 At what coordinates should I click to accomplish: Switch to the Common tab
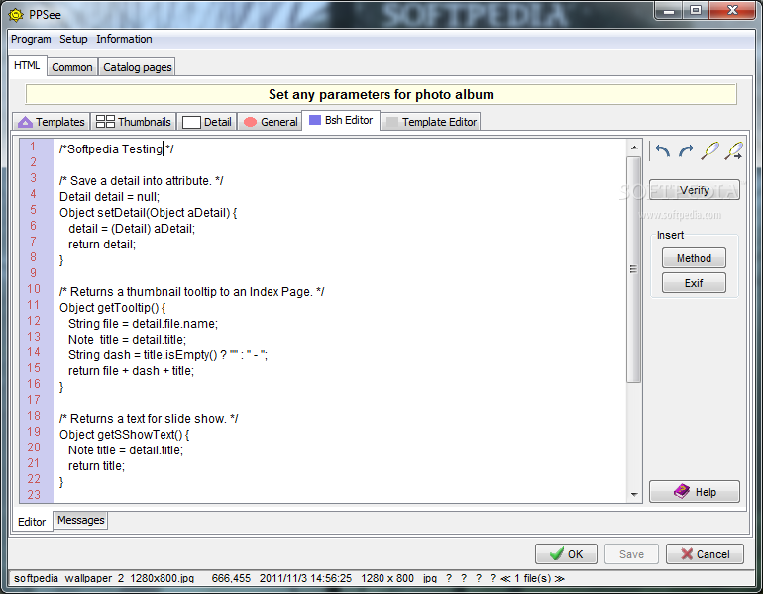pyautogui.click(x=72, y=67)
